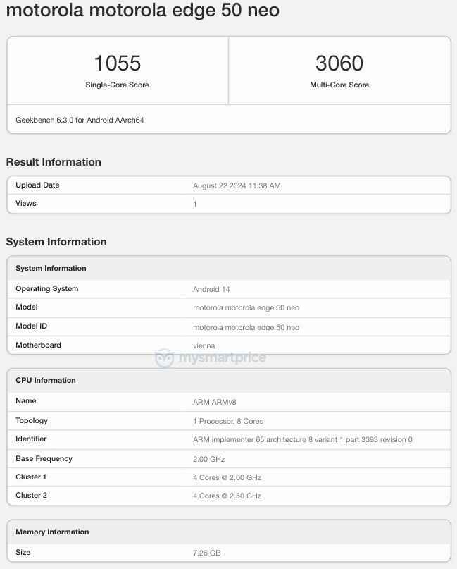The image size is (457, 569).
Task: Click the 'Model ID' row label
Action: coord(31,326)
